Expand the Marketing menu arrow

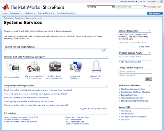(35, 13)
